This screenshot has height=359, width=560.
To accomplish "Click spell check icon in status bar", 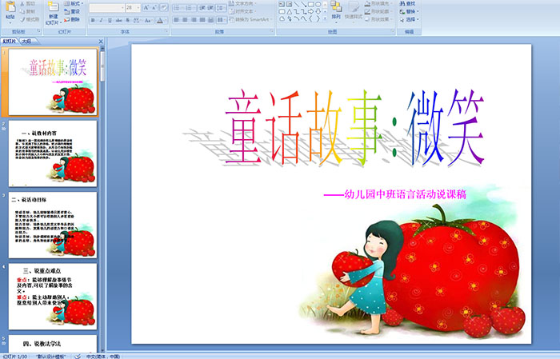I will tap(77, 356).
